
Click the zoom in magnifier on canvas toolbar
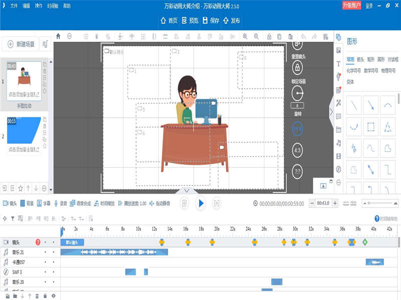[x=245, y=36]
